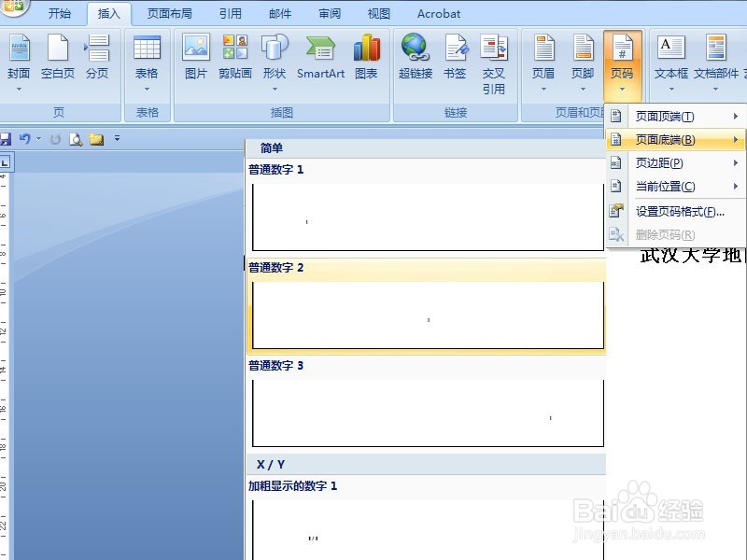The image size is (747, 560).
Task: Expand the 页面顶端 page number submenu
Action: coord(667,116)
